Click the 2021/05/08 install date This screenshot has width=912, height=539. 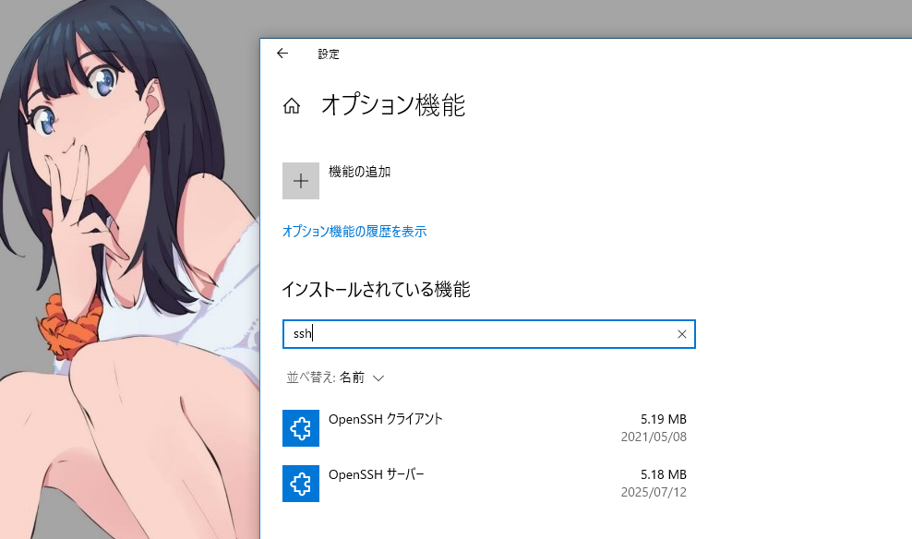654,437
